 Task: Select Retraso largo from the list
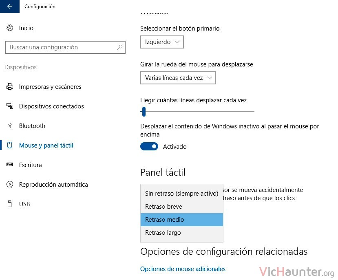182,233
